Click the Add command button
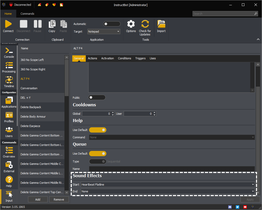 [x=38, y=199]
